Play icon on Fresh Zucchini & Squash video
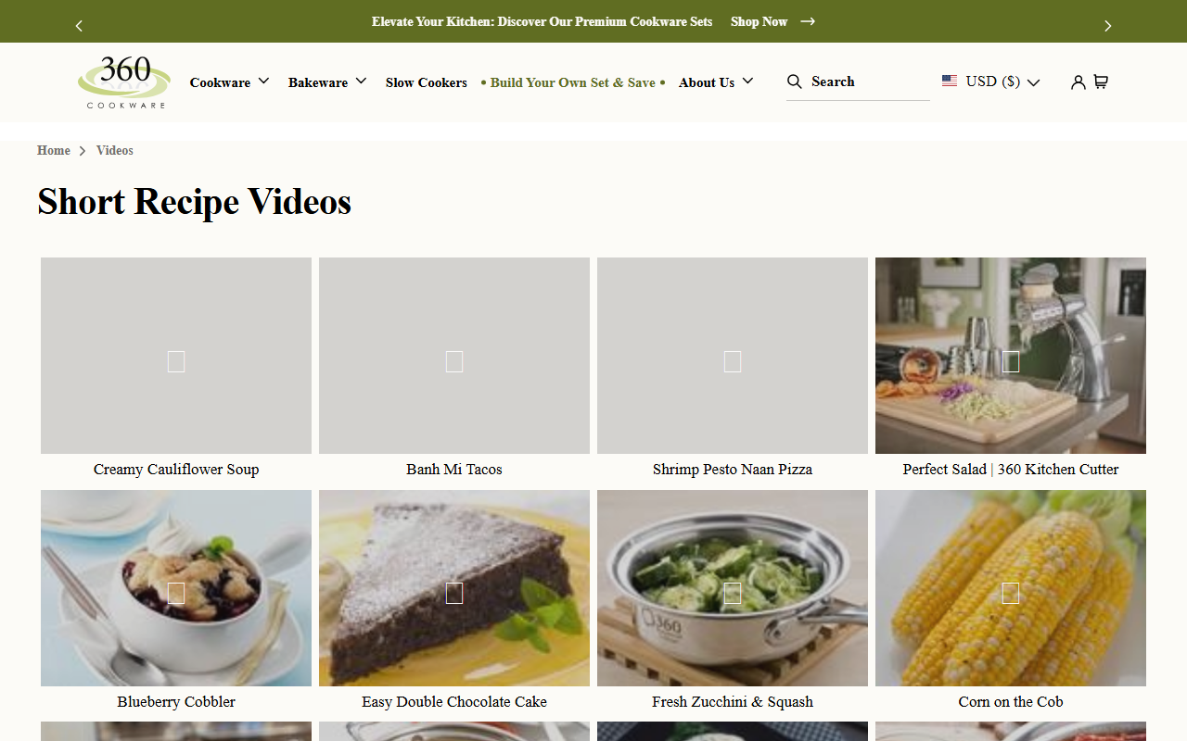The image size is (1187, 741). click(x=733, y=593)
